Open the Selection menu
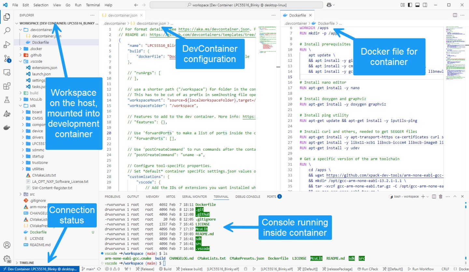The height and width of the screenshot is (272, 469). pyautogui.click(x=41, y=5)
